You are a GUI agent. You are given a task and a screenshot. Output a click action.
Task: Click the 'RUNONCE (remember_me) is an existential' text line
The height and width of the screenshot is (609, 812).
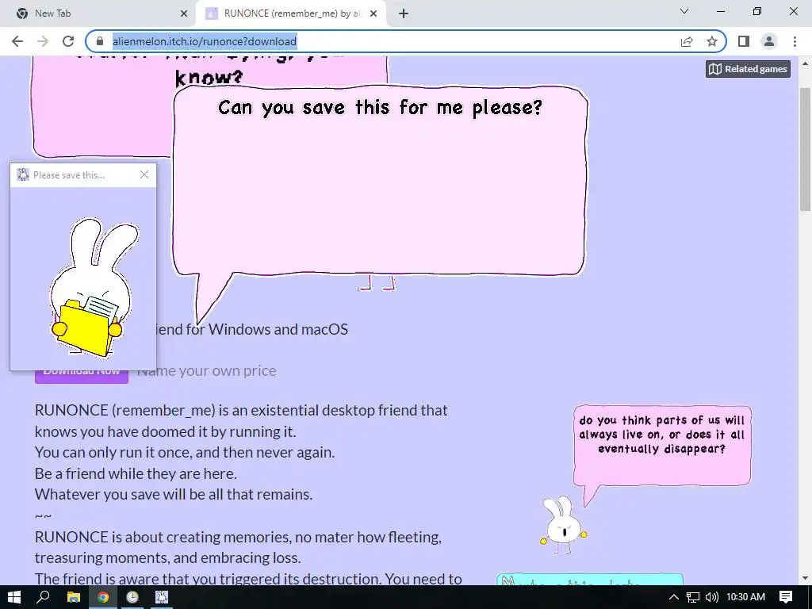tap(241, 410)
